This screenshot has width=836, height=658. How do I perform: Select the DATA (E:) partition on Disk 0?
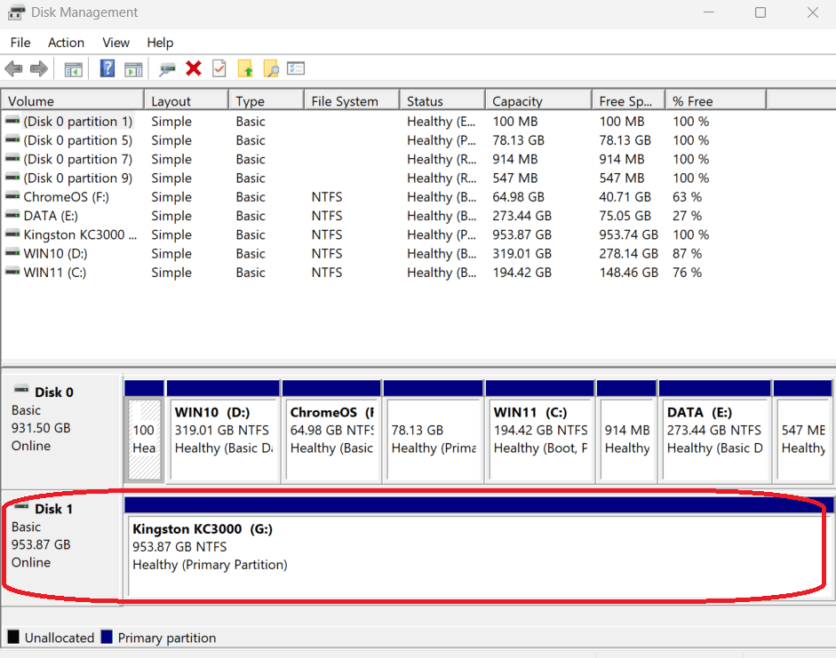(715, 431)
